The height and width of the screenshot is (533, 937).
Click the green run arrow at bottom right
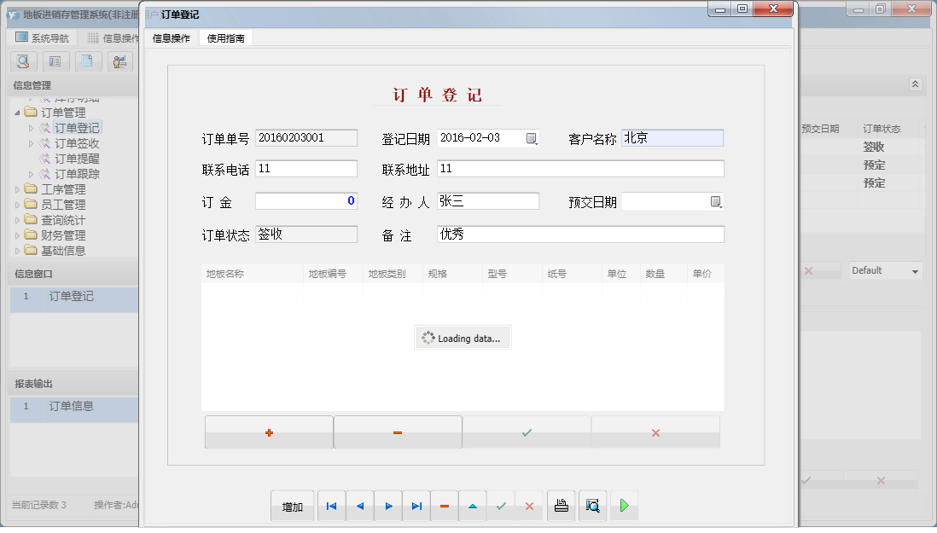(623, 505)
